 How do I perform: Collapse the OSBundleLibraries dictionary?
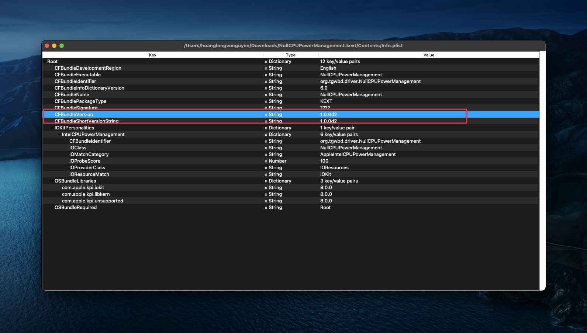52,181
